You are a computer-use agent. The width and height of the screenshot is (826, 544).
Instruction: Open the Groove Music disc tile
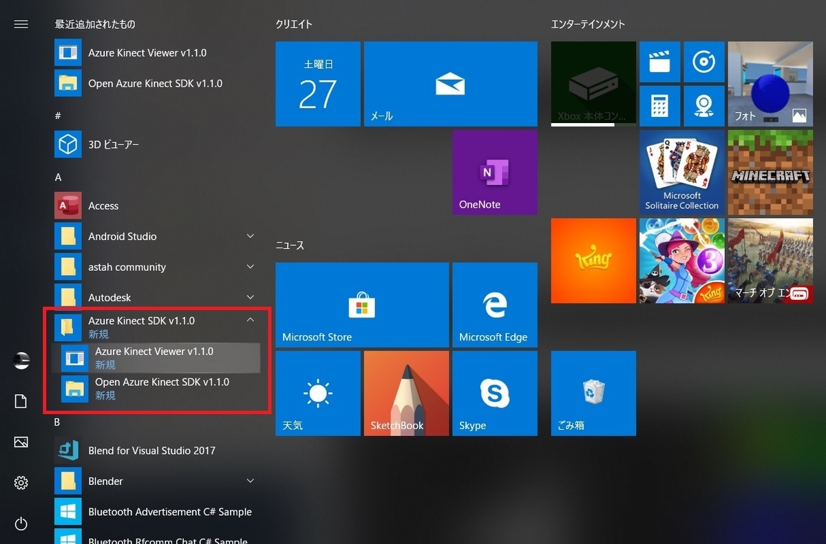pos(703,62)
